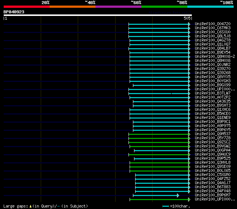Click the red 20% identity color segment
The width and height of the screenshot is (237, 209).
pyautogui.click(x=27, y=7)
